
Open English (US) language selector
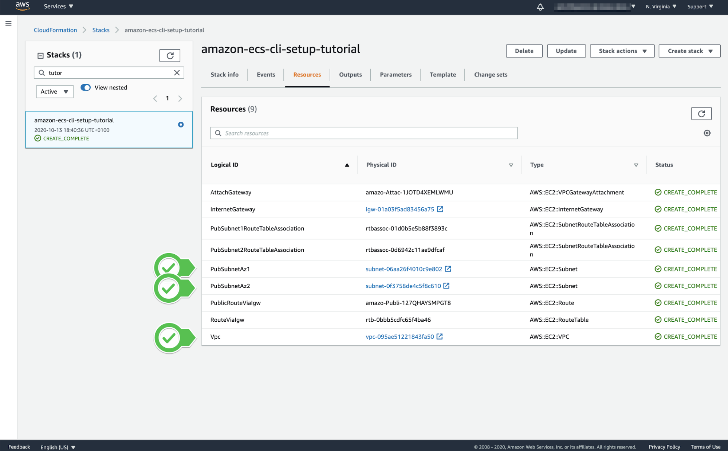(x=58, y=447)
